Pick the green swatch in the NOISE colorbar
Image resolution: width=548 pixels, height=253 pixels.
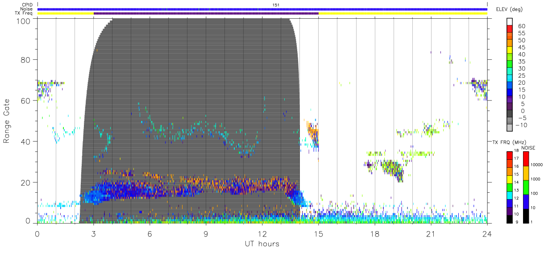tap(526, 187)
